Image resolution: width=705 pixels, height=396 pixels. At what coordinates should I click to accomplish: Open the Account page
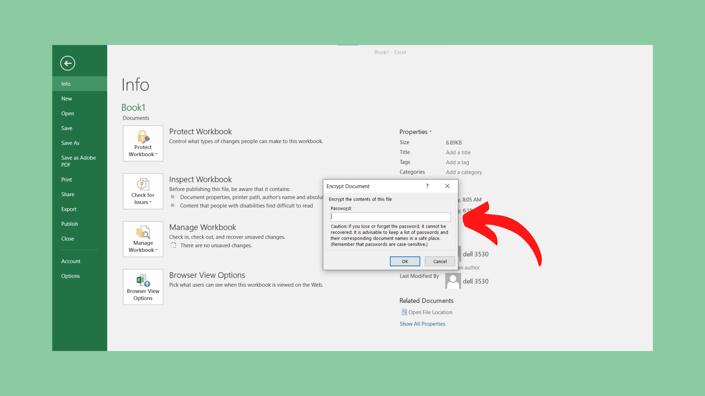click(x=80, y=261)
